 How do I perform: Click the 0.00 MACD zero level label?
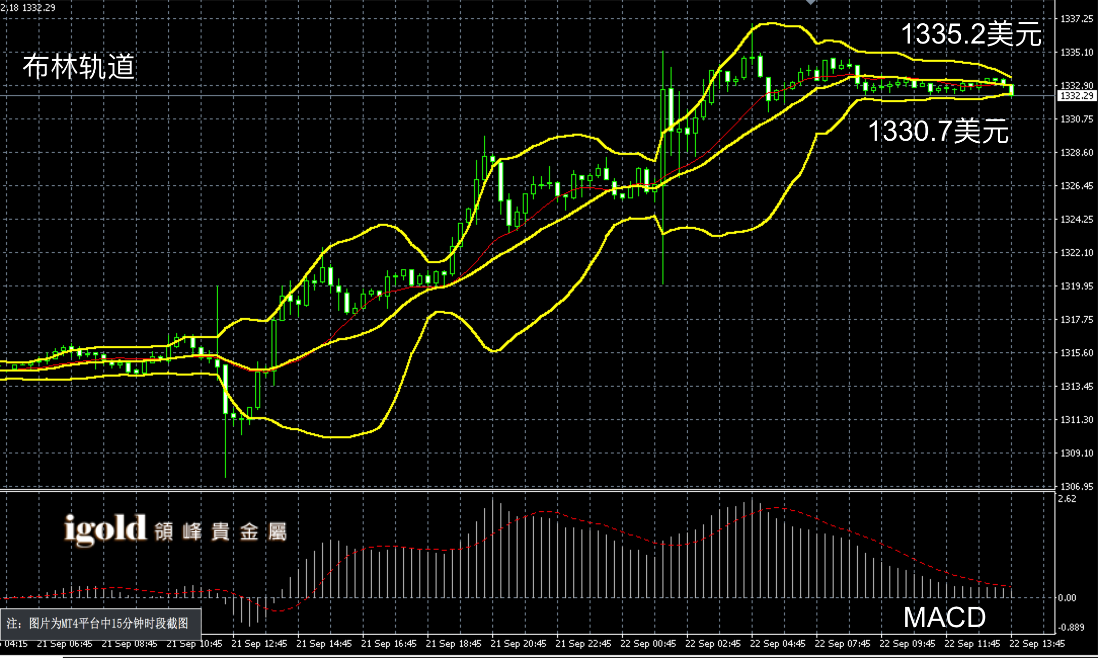point(1067,598)
